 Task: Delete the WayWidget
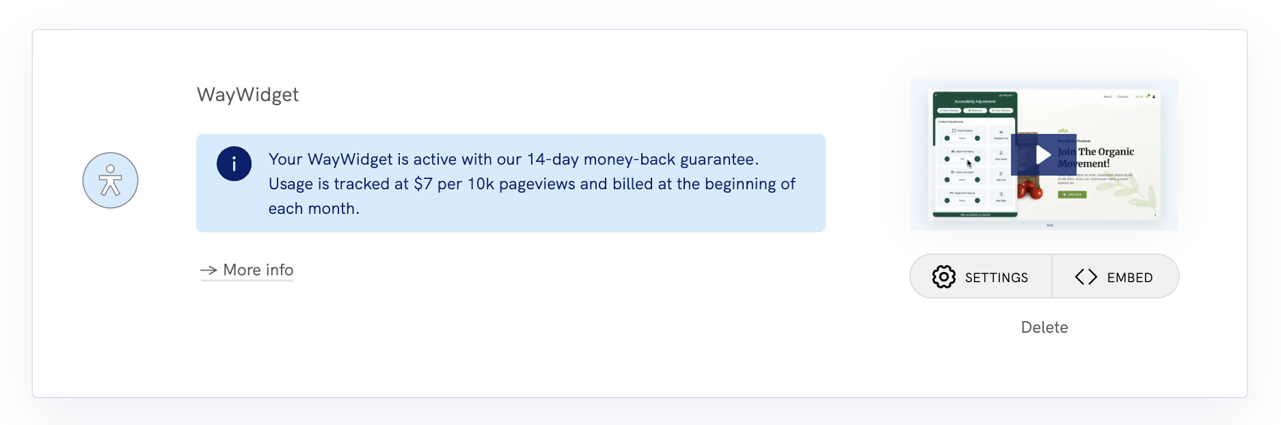[1044, 327]
